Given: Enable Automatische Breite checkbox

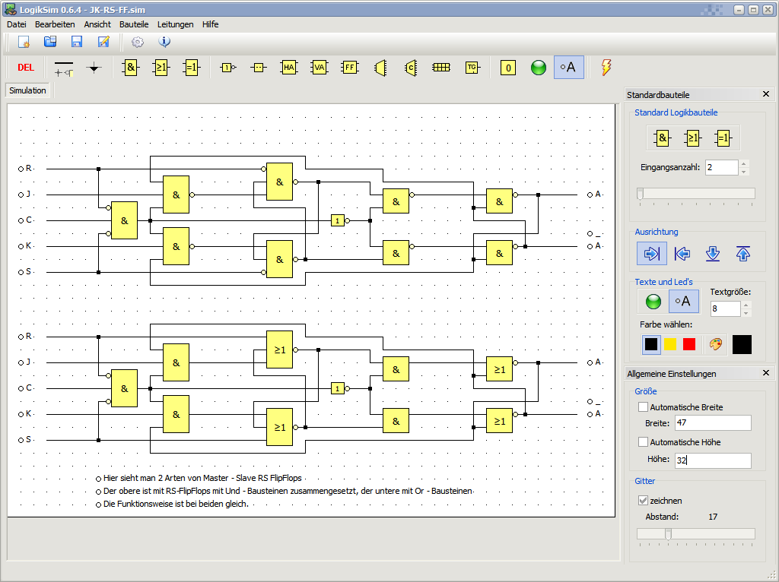Looking at the screenshot, I should 643,406.
